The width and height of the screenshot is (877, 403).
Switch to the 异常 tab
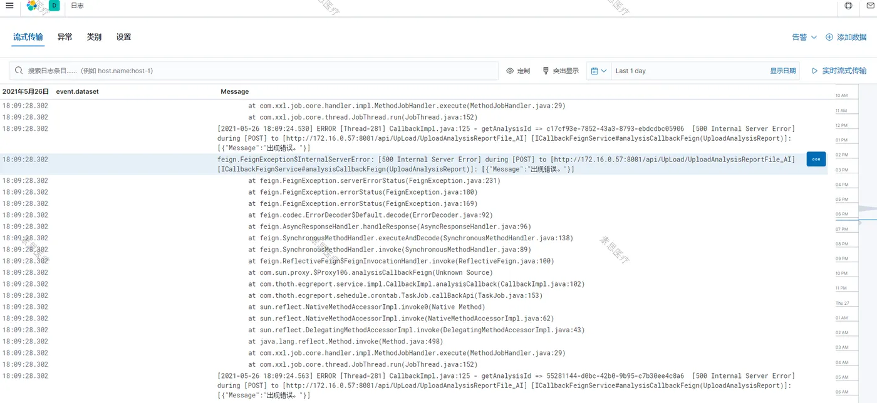[x=65, y=37]
